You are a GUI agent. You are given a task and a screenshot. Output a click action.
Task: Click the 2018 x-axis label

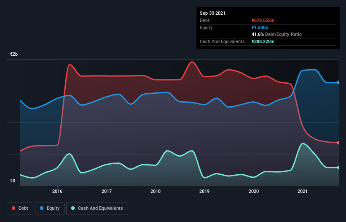[156, 191]
